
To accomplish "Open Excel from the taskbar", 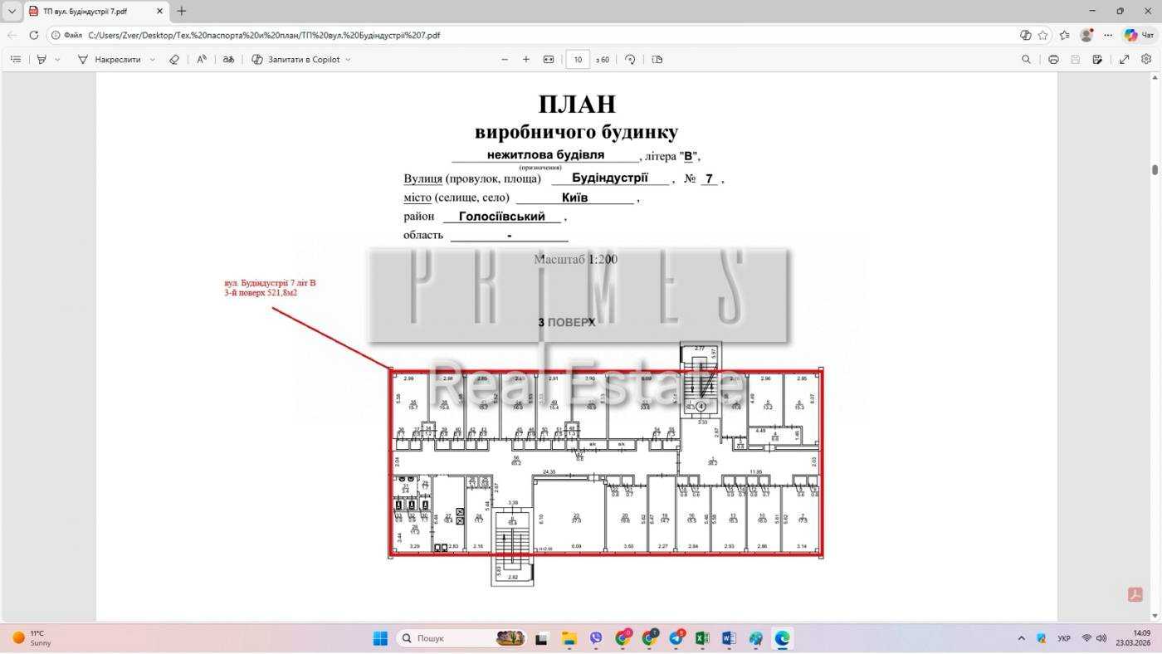I will [x=702, y=638].
